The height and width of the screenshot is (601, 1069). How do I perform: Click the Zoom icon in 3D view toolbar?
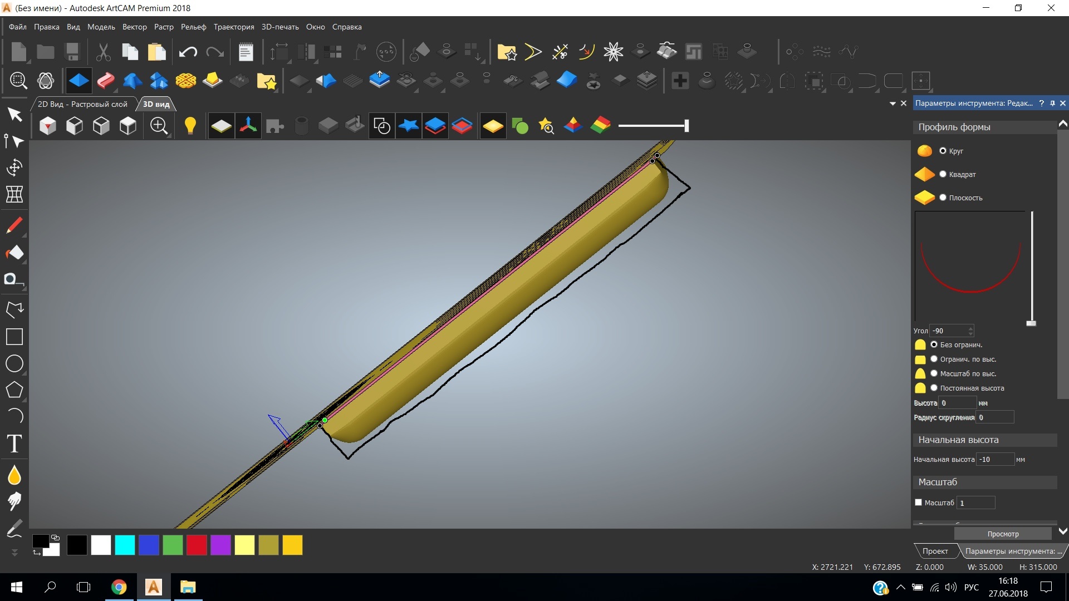click(x=159, y=126)
